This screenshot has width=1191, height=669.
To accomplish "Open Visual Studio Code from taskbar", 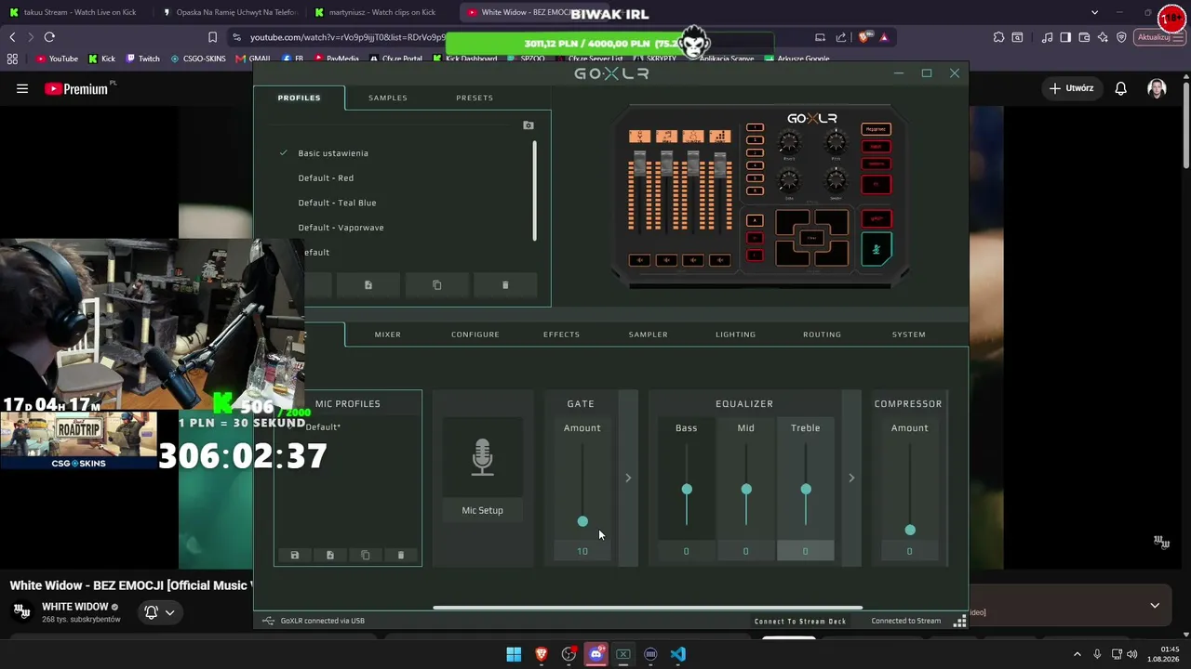I will pos(678,654).
